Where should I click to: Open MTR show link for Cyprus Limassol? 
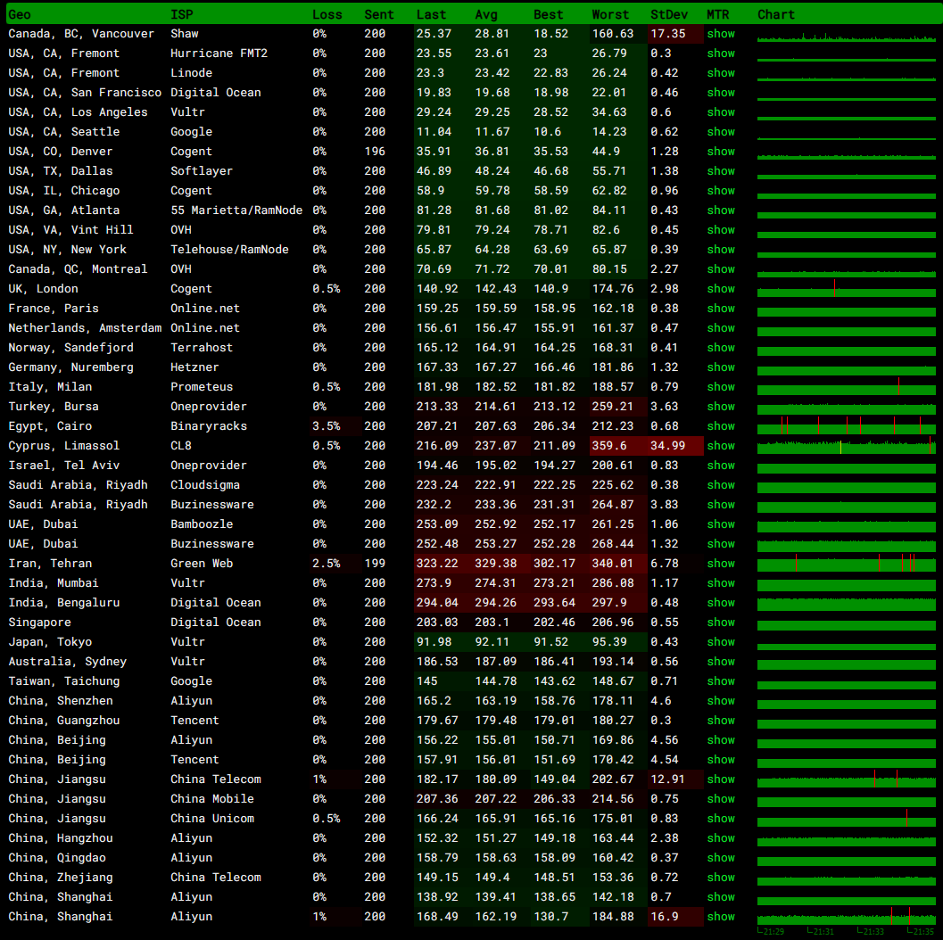pyautogui.click(x=721, y=445)
